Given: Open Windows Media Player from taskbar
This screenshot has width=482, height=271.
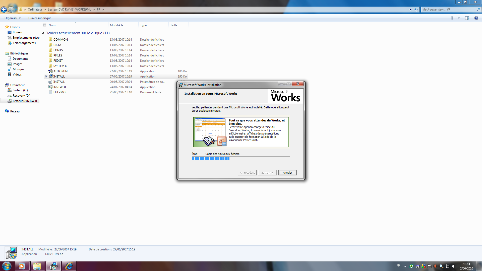Looking at the screenshot, I should pos(22,266).
